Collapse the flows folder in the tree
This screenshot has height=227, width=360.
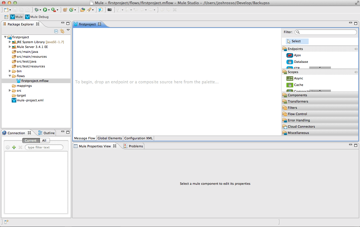[x=10, y=76]
